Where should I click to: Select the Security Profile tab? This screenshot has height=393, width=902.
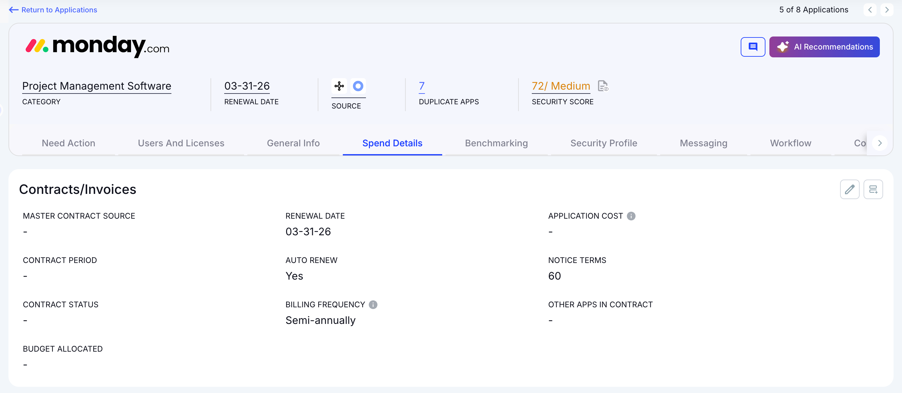(x=603, y=143)
